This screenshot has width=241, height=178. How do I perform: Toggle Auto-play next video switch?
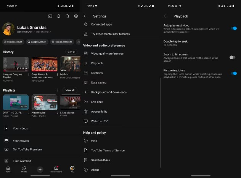[x=234, y=28]
